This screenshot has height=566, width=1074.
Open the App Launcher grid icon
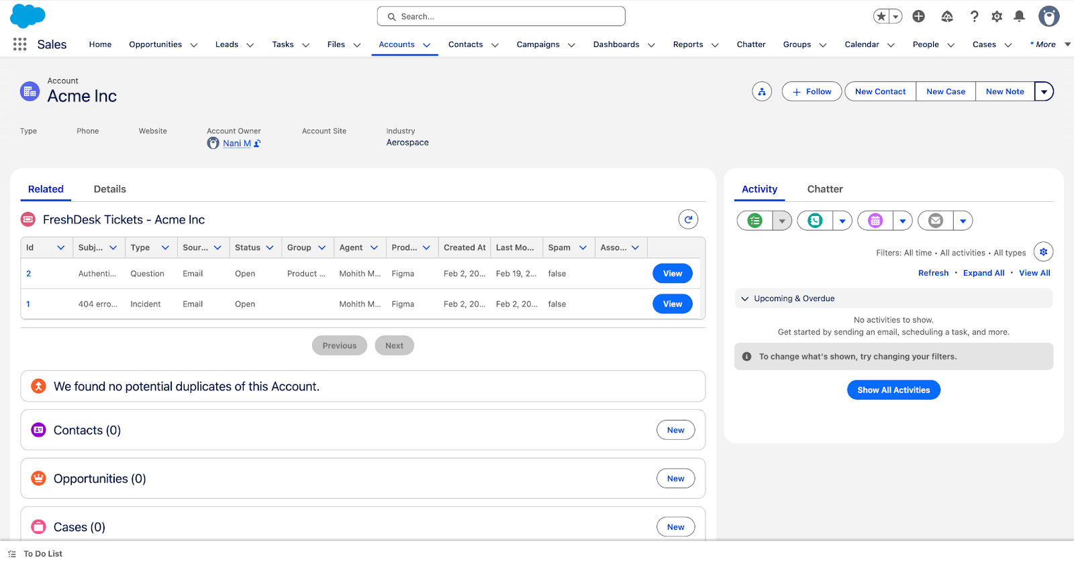point(20,44)
